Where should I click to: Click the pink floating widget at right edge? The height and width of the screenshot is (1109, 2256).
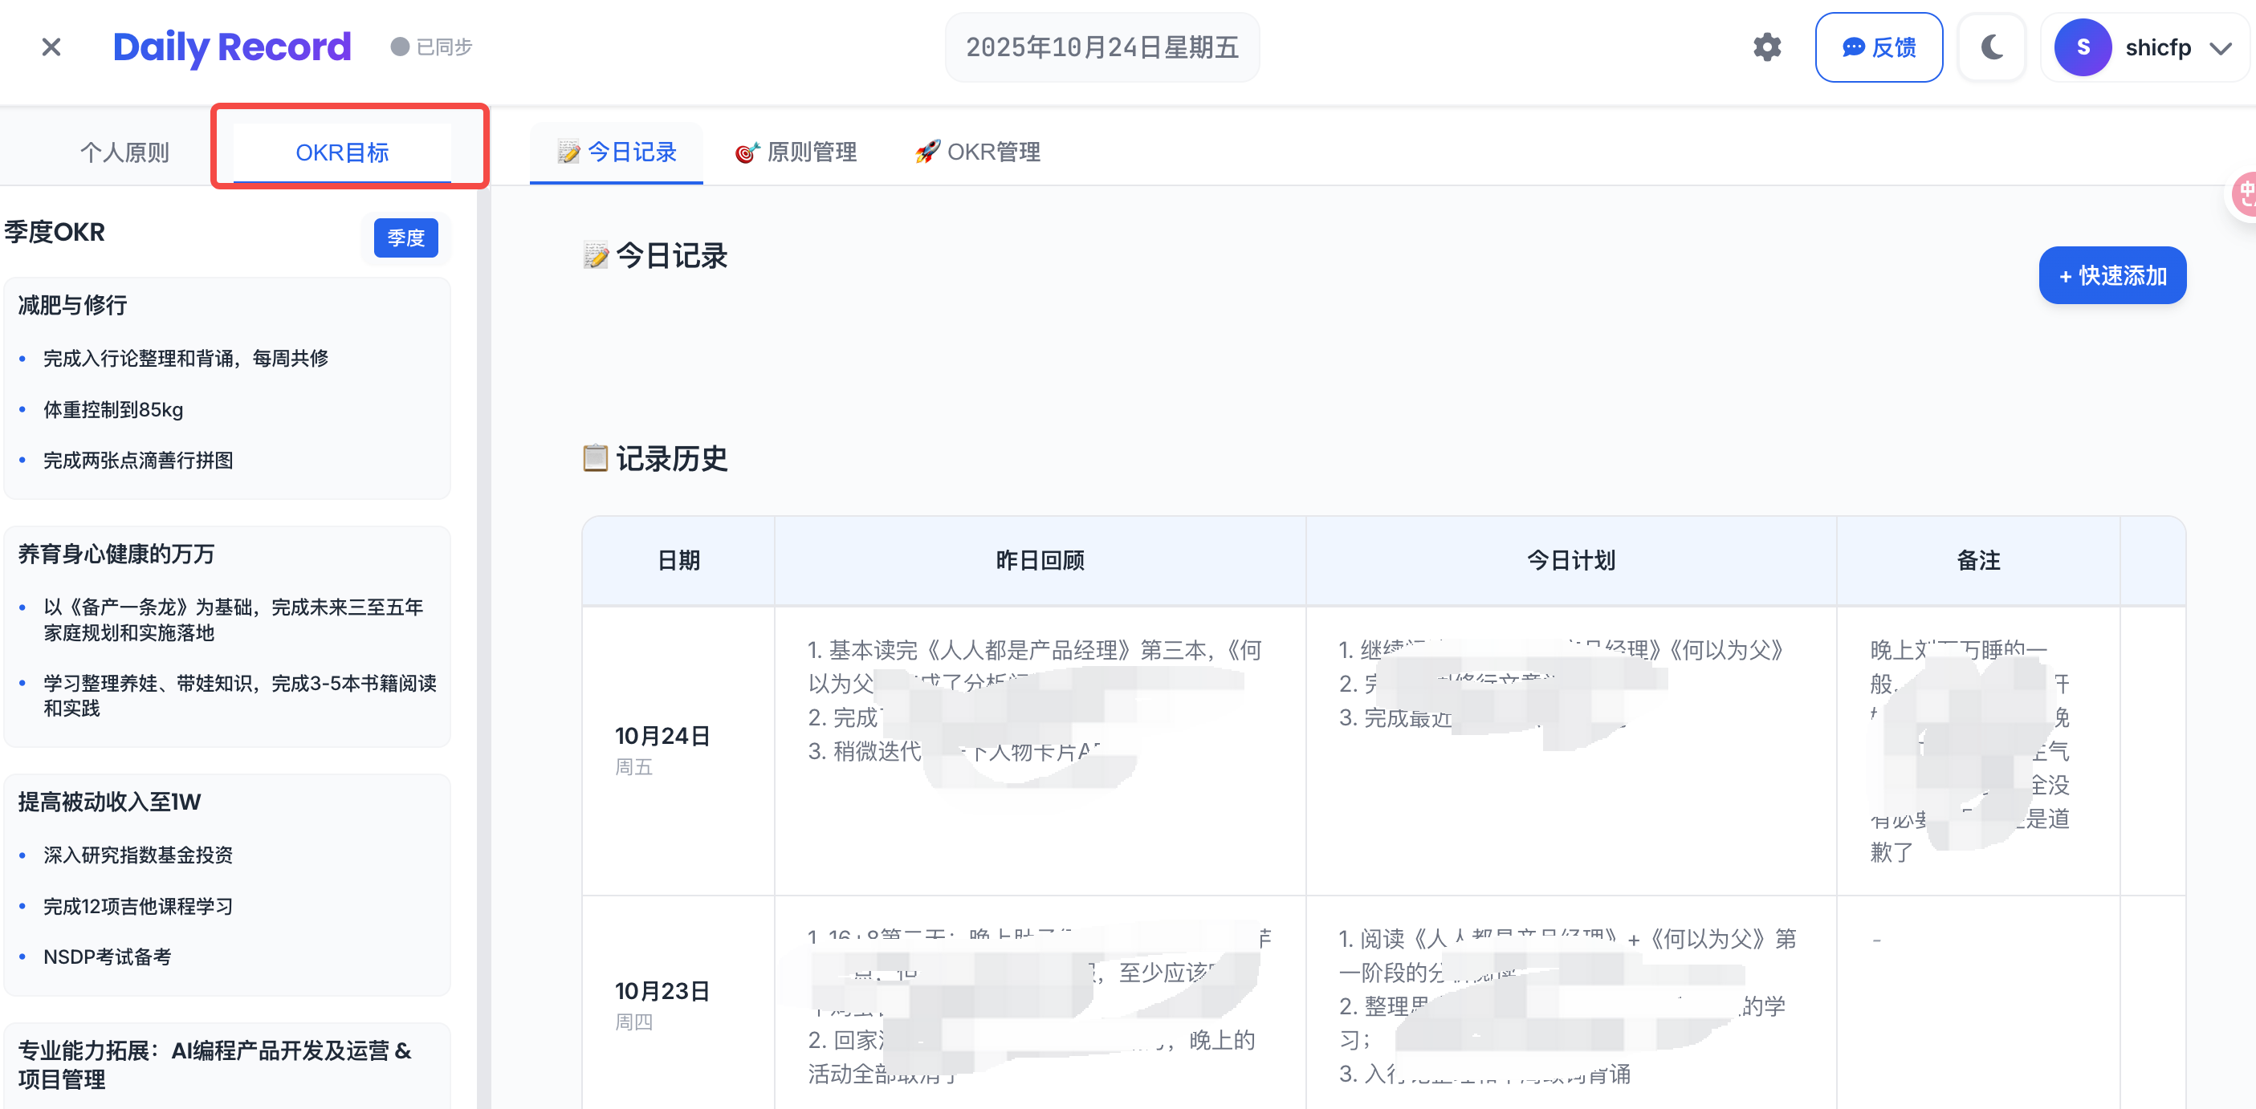(2245, 194)
